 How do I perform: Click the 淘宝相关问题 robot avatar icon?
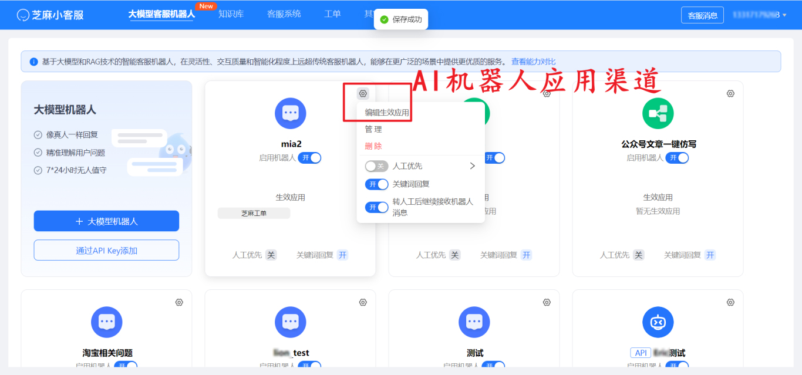[x=106, y=322]
